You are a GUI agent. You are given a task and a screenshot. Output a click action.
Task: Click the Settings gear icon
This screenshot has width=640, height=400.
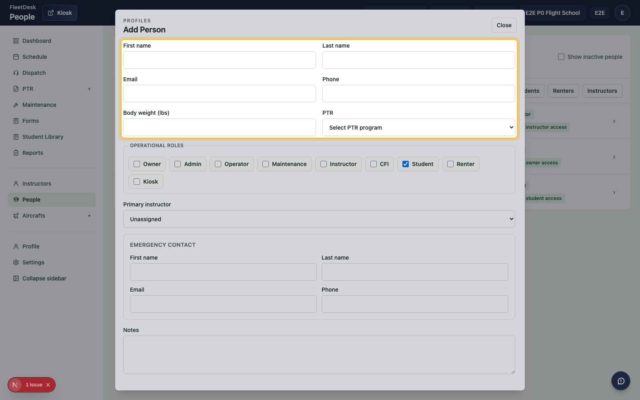[x=16, y=262]
